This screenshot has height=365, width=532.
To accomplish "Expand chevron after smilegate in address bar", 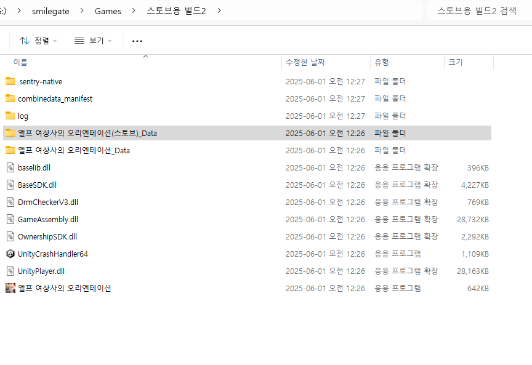I will [82, 11].
